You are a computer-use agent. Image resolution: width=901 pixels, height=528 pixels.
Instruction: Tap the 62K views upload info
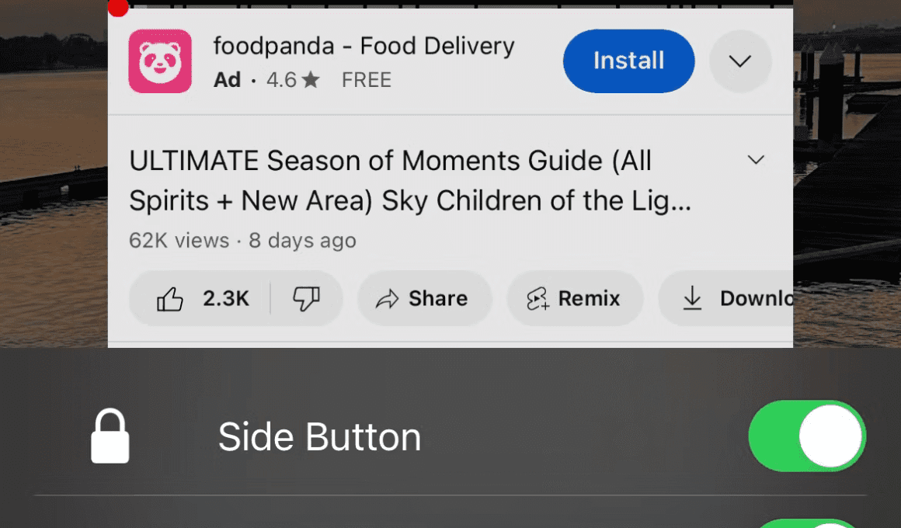click(x=242, y=240)
